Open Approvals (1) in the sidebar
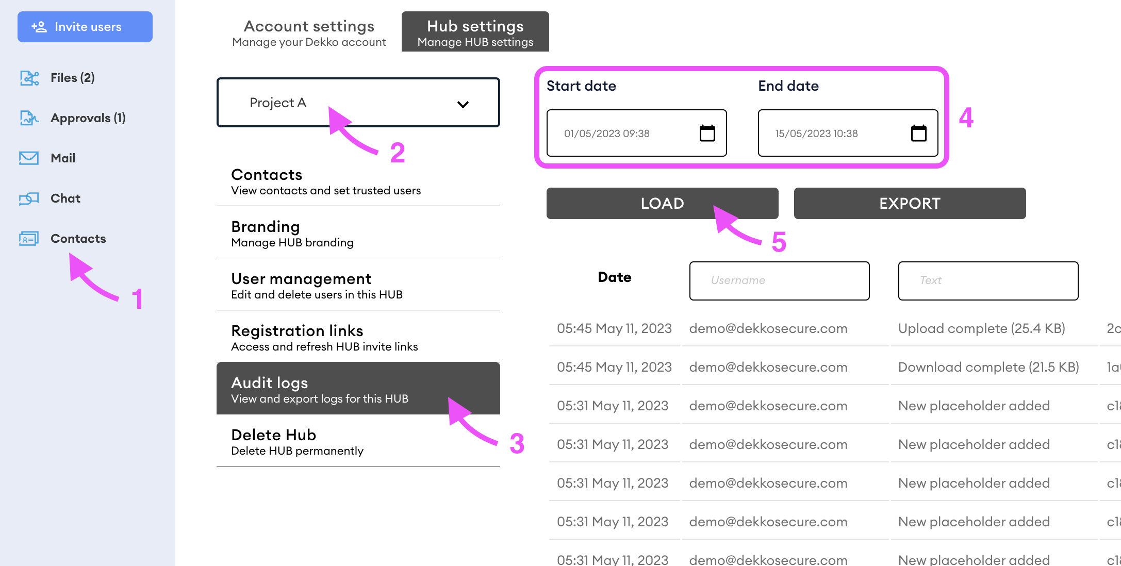The height and width of the screenshot is (566, 1121). click(88, 118)
